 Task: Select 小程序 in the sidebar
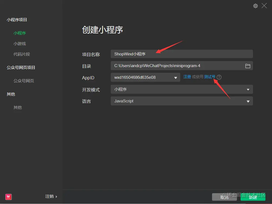[x=20, y=33]
